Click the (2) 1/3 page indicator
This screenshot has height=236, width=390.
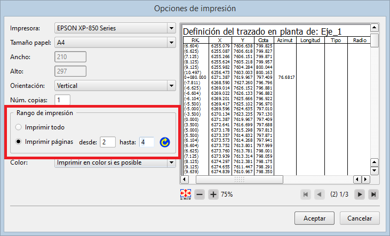click(x=339, y=194)
